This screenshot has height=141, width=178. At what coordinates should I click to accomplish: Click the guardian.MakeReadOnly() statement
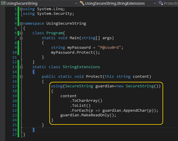coord(88,115)
